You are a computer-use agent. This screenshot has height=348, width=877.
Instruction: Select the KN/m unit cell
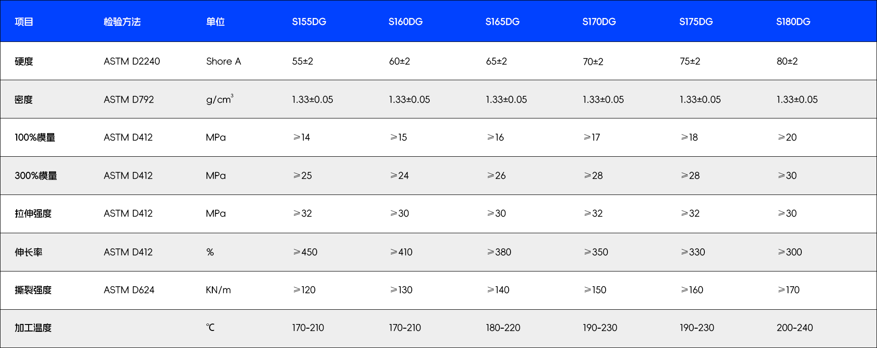tap(218, 290)
